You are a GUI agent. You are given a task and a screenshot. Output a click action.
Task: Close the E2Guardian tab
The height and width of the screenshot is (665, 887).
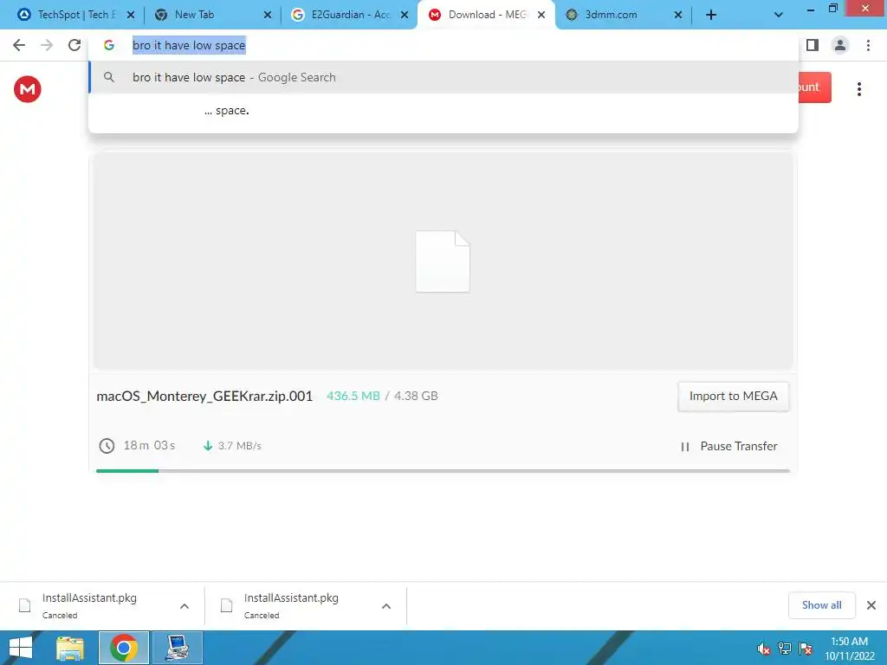(405, 16)
